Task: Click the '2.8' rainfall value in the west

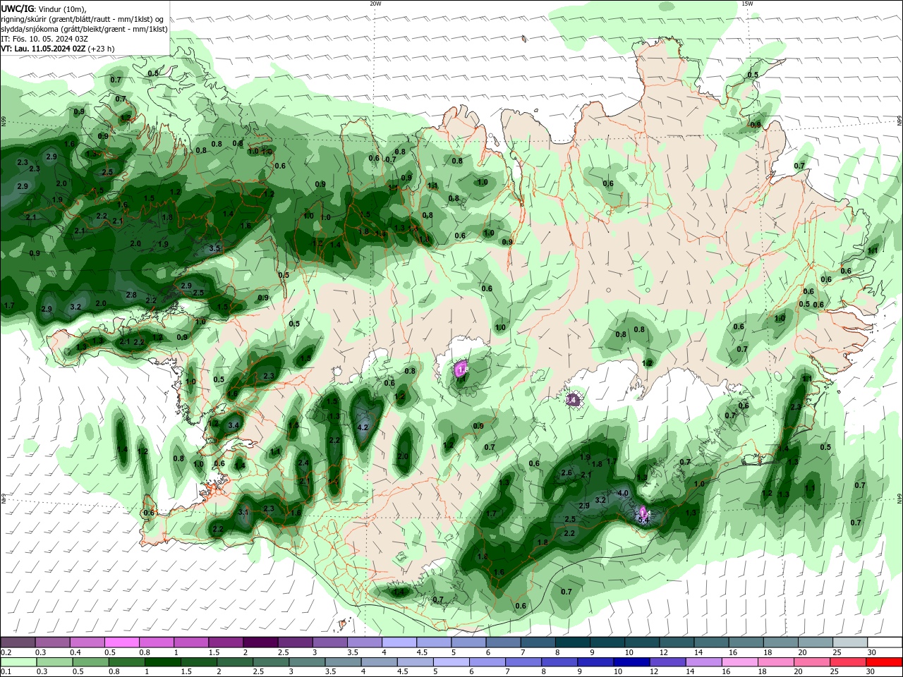Action: click(x=131, y=295)
